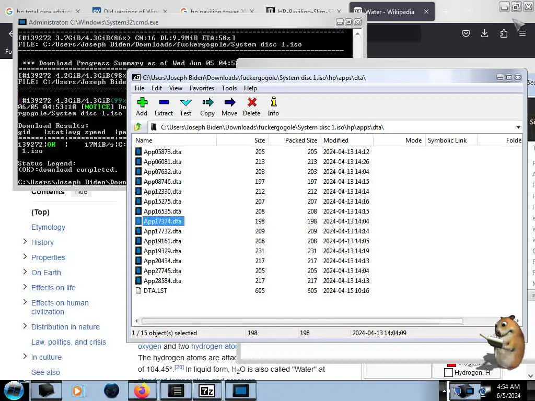Viewport: 535px width, 401px height.
Task: Expand Properties section in Wikipedia contents
Action: tap(25, 256)
